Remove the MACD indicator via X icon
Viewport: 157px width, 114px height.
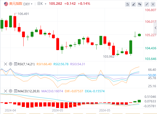(x=6, y=91)
